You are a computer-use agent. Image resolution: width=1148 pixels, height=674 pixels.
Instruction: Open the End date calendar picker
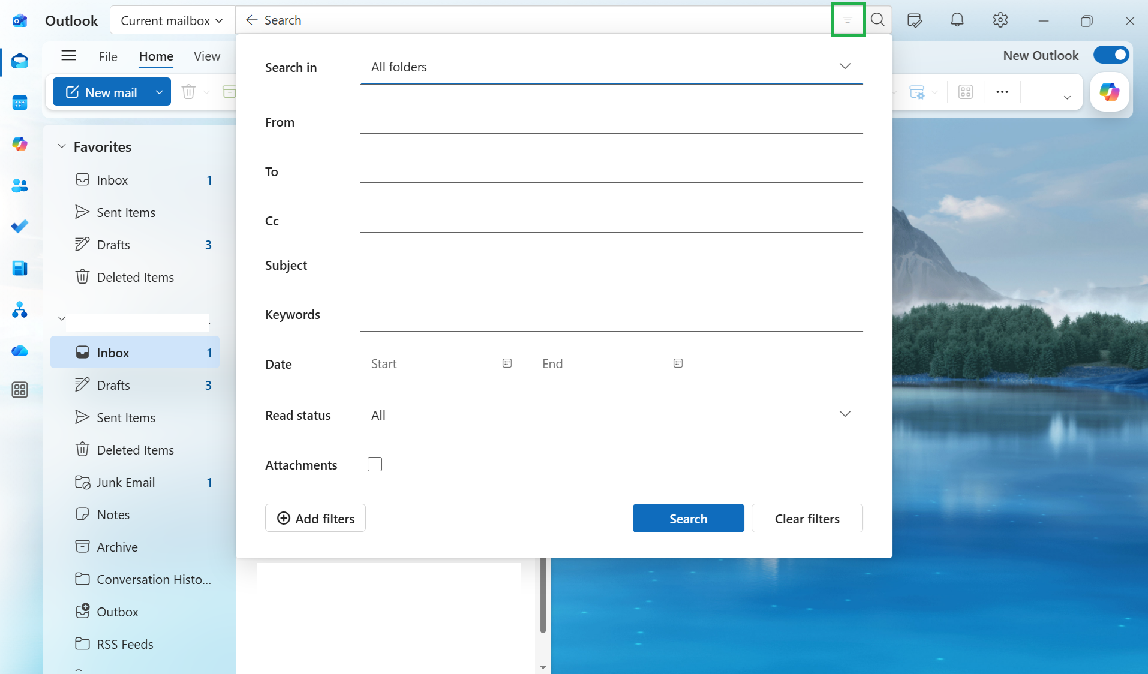click(x=678, y=363)
